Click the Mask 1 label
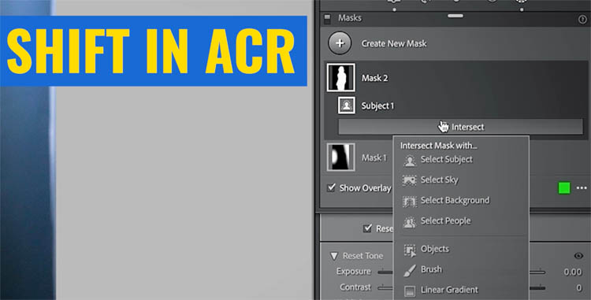This screenshot has height=300, width=591. click(374, 157)
